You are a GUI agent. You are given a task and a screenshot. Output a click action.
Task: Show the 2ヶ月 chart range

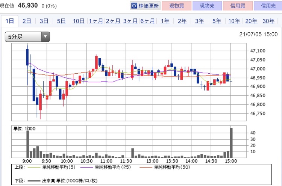113,21
